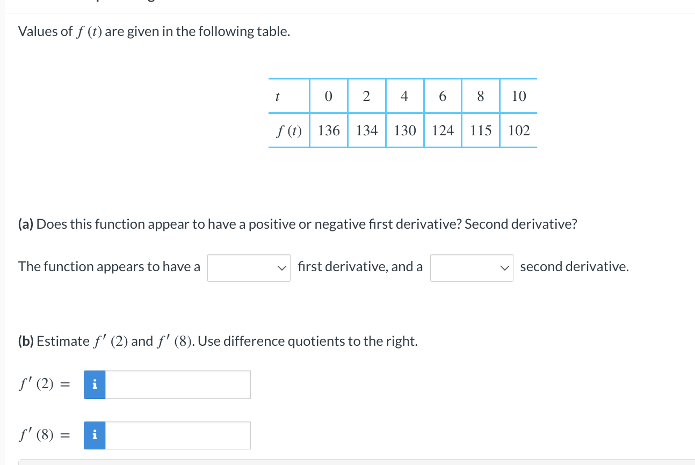Click the f'(8) answer input field
695x465 pixels.
(177, 435)
